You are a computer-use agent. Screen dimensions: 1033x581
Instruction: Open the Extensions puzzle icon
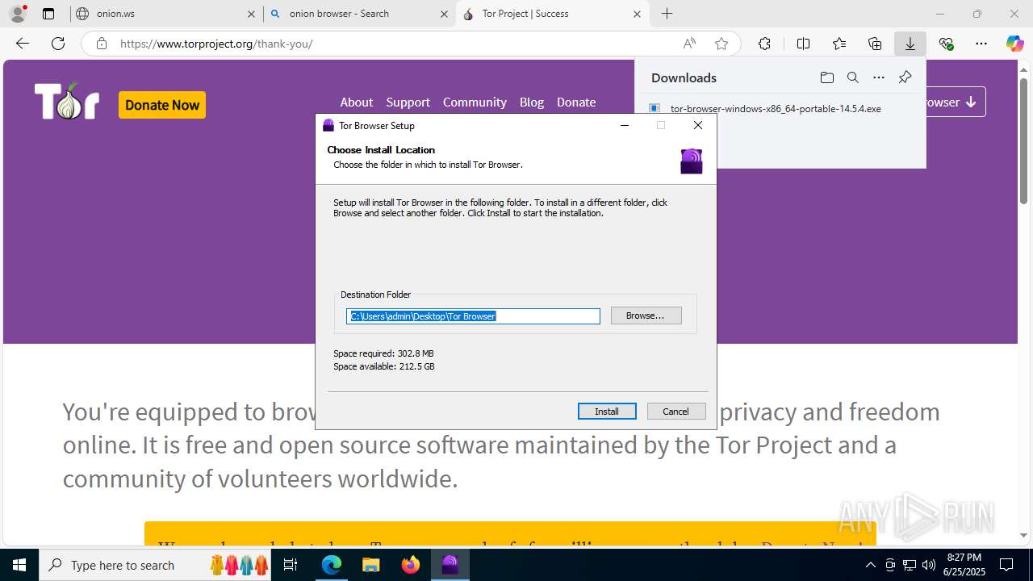coord(764,44)
